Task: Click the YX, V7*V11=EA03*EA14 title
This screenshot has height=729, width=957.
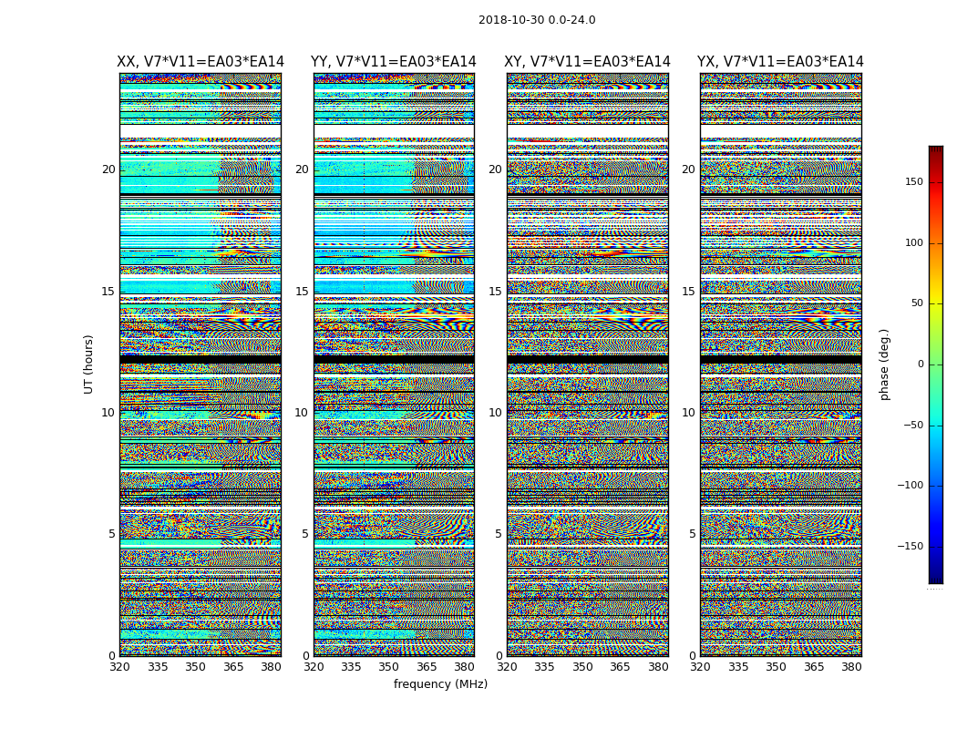Action: (780, 62)
